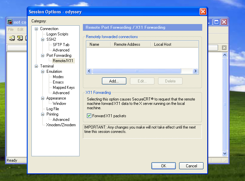Image resolution: width=245 pixels, height=181 pixels.
Task: Click the background window address input field
Action: [17, 48]
